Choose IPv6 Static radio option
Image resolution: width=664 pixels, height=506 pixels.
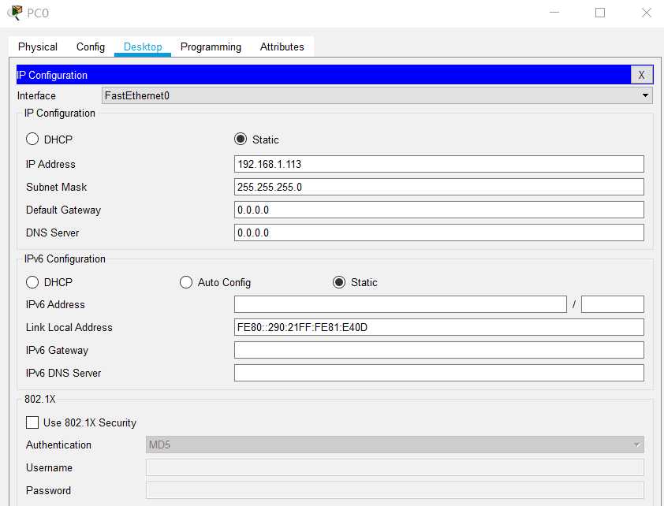tap(339, 282)
